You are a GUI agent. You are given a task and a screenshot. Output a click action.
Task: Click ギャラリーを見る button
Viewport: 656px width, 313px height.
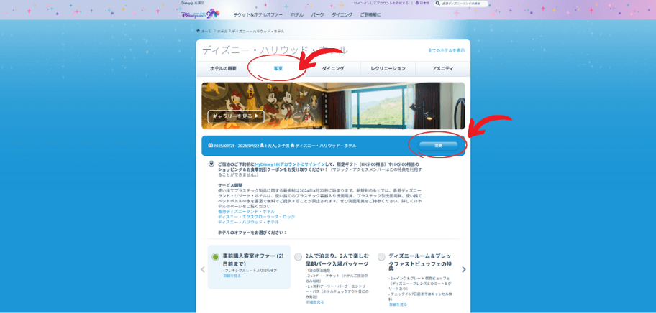coord(236,116)
